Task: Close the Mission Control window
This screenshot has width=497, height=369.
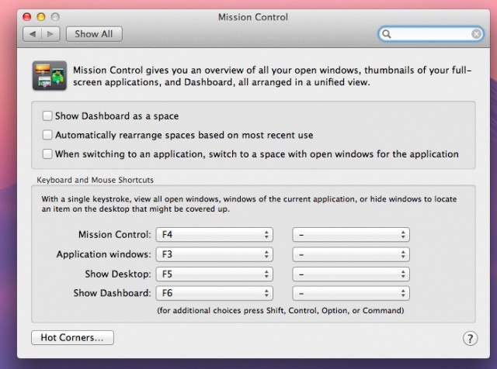Action: tap(27, 17)
